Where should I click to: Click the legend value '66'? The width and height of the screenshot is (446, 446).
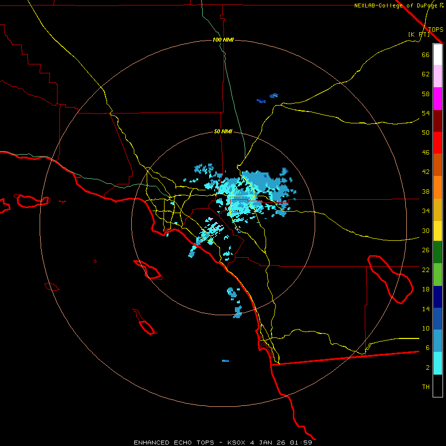click(426, 55)
